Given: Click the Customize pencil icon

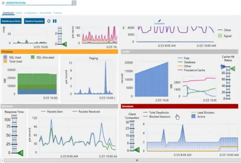Looking at the screenshot, I should (159, 22).
